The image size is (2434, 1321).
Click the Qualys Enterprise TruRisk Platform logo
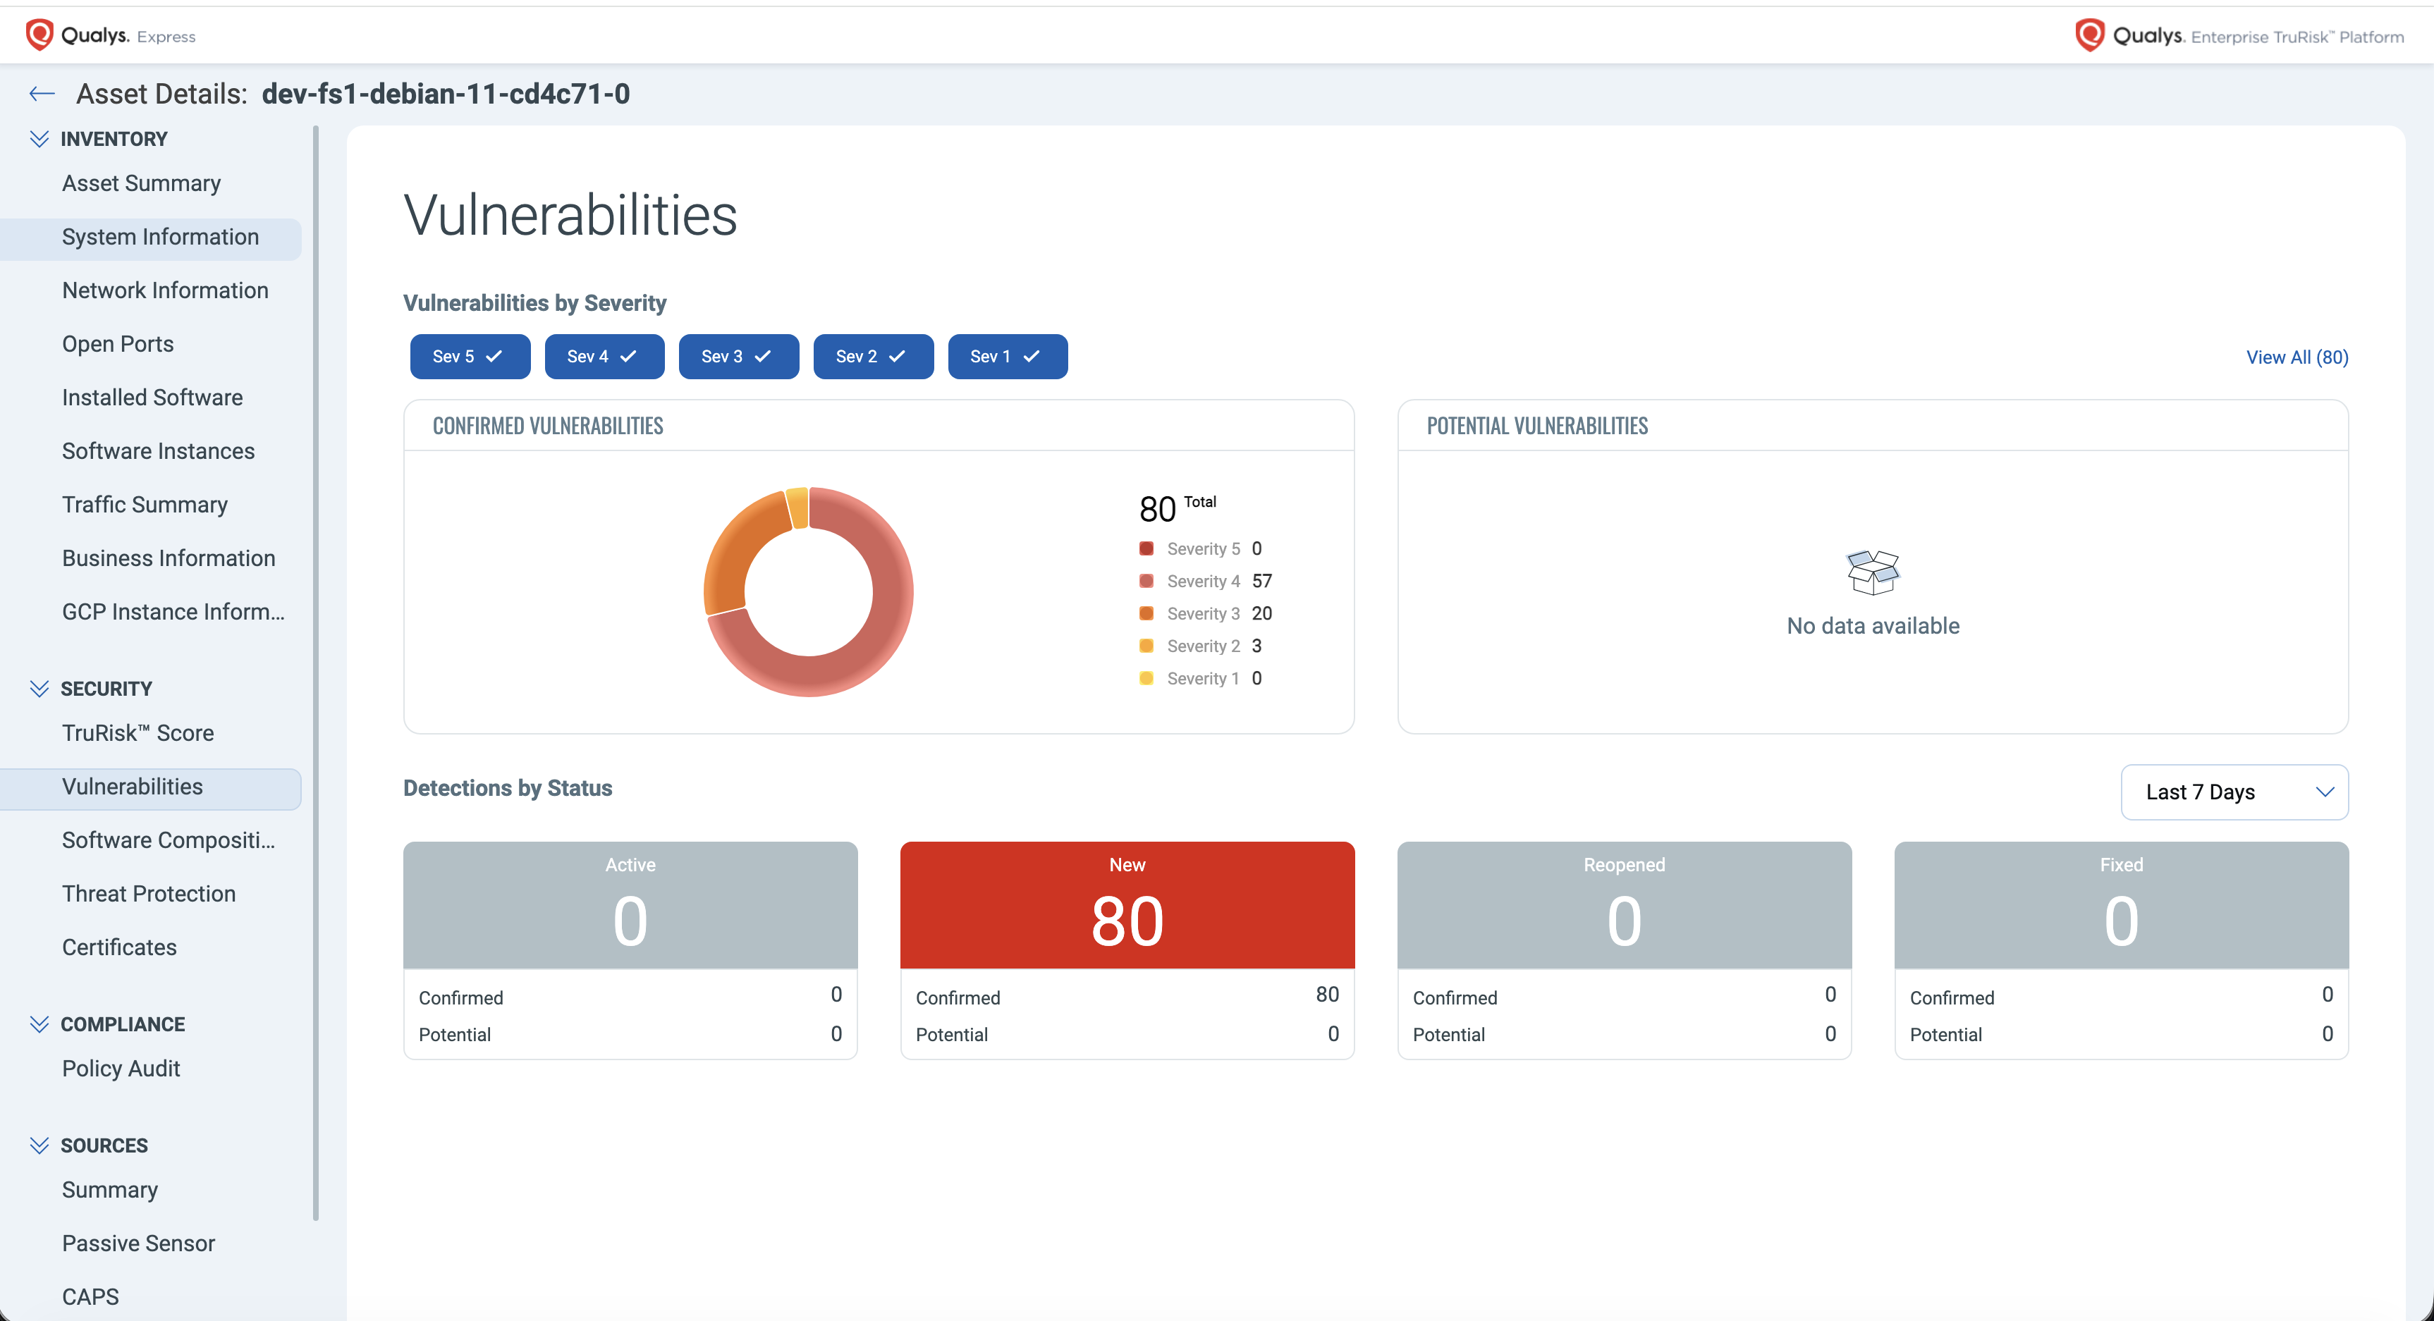2239,36
